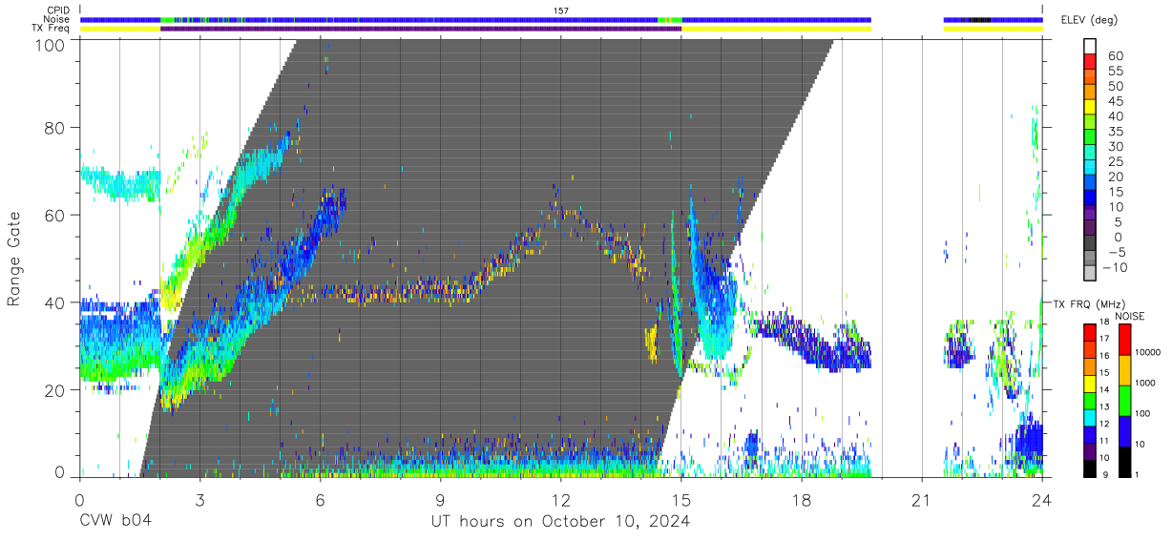Click the ELEV (deg) legend title

(x=1089, y=19)
